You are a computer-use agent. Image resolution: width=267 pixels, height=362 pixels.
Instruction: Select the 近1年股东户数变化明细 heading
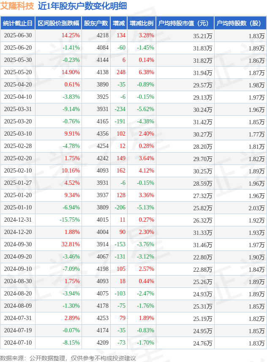(82, 6)
